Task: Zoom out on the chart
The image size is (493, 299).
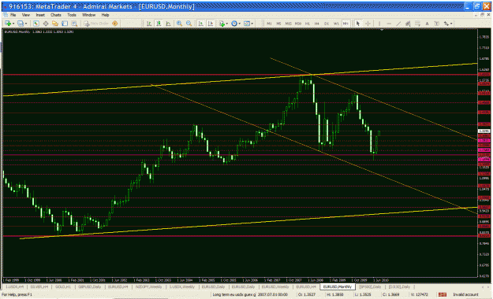Action: pos(189,24)
